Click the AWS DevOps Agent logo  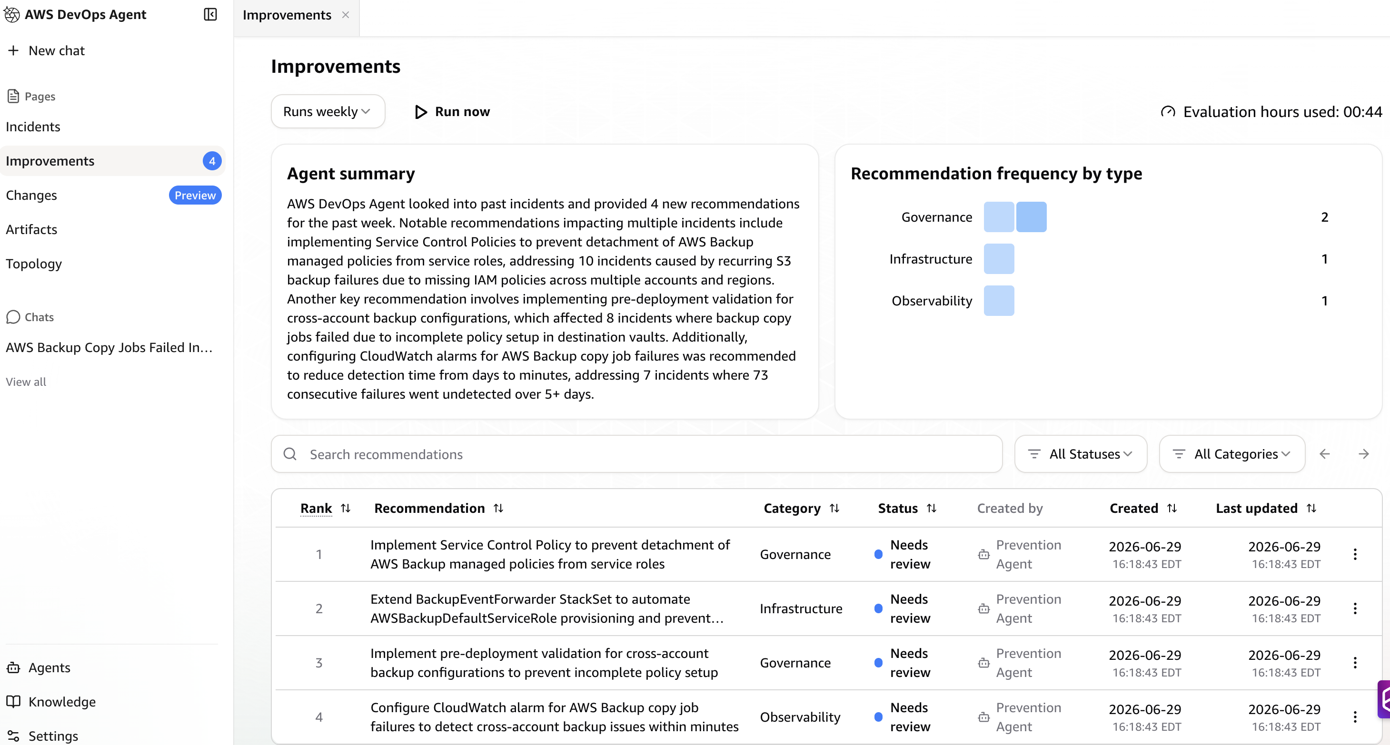12,15
